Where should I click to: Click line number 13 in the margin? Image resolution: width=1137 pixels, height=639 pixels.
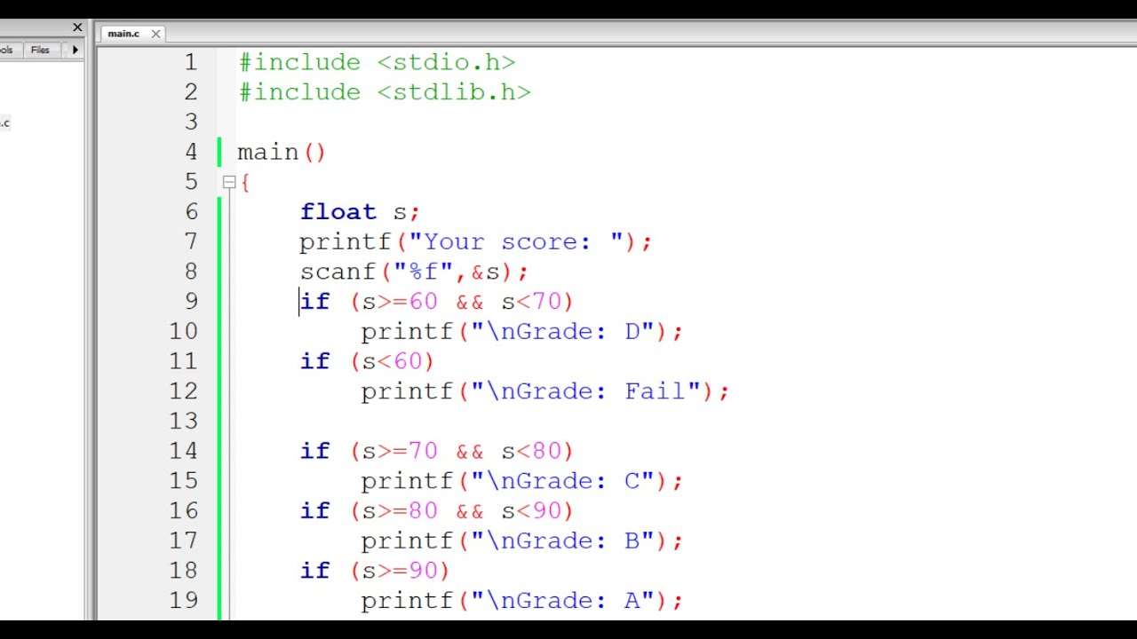[184, 421]
